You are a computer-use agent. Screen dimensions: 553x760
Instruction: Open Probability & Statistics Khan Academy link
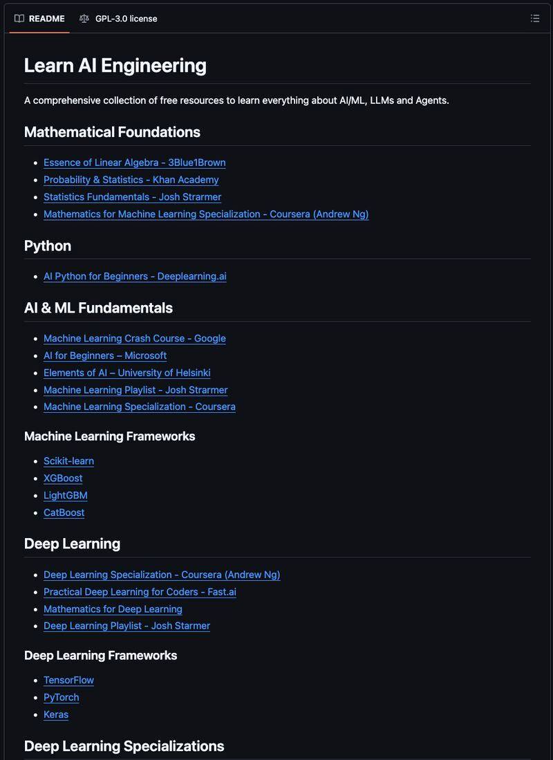[x=131, y=180]
